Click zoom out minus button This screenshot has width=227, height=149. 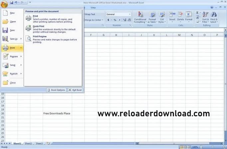(x=201, y=147)
